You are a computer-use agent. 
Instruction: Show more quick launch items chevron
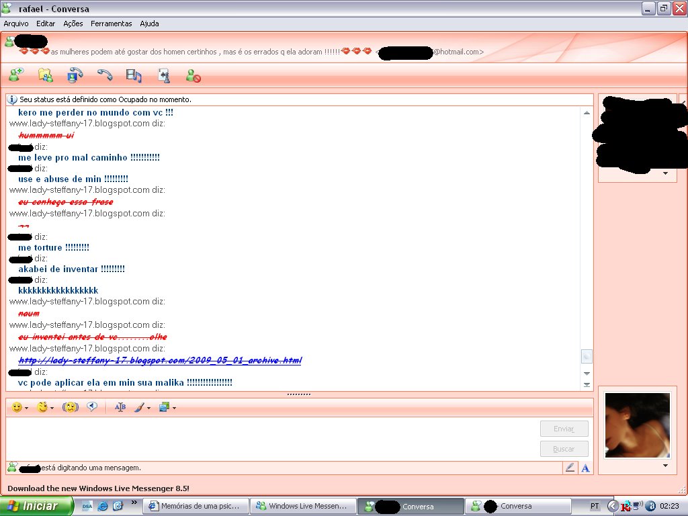134,503
